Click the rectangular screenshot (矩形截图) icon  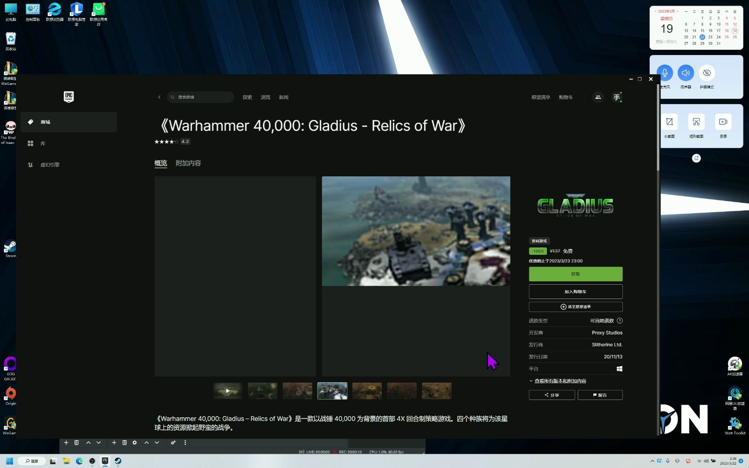click(696, 122)
